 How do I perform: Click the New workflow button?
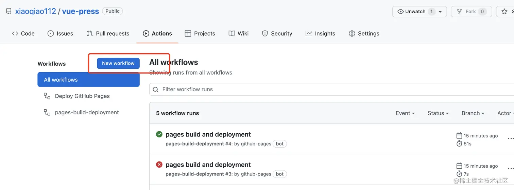coord(118,63)
